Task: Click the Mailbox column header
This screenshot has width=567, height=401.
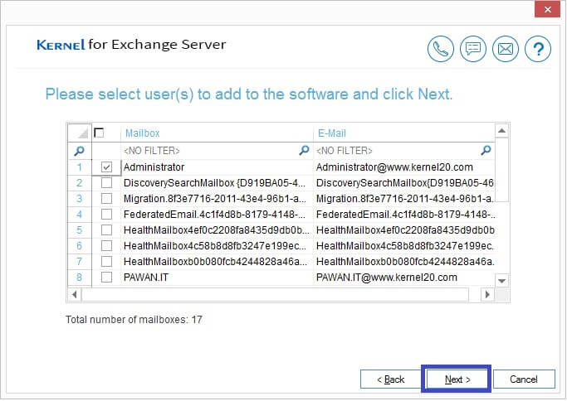Action: (x=217, y=133)
